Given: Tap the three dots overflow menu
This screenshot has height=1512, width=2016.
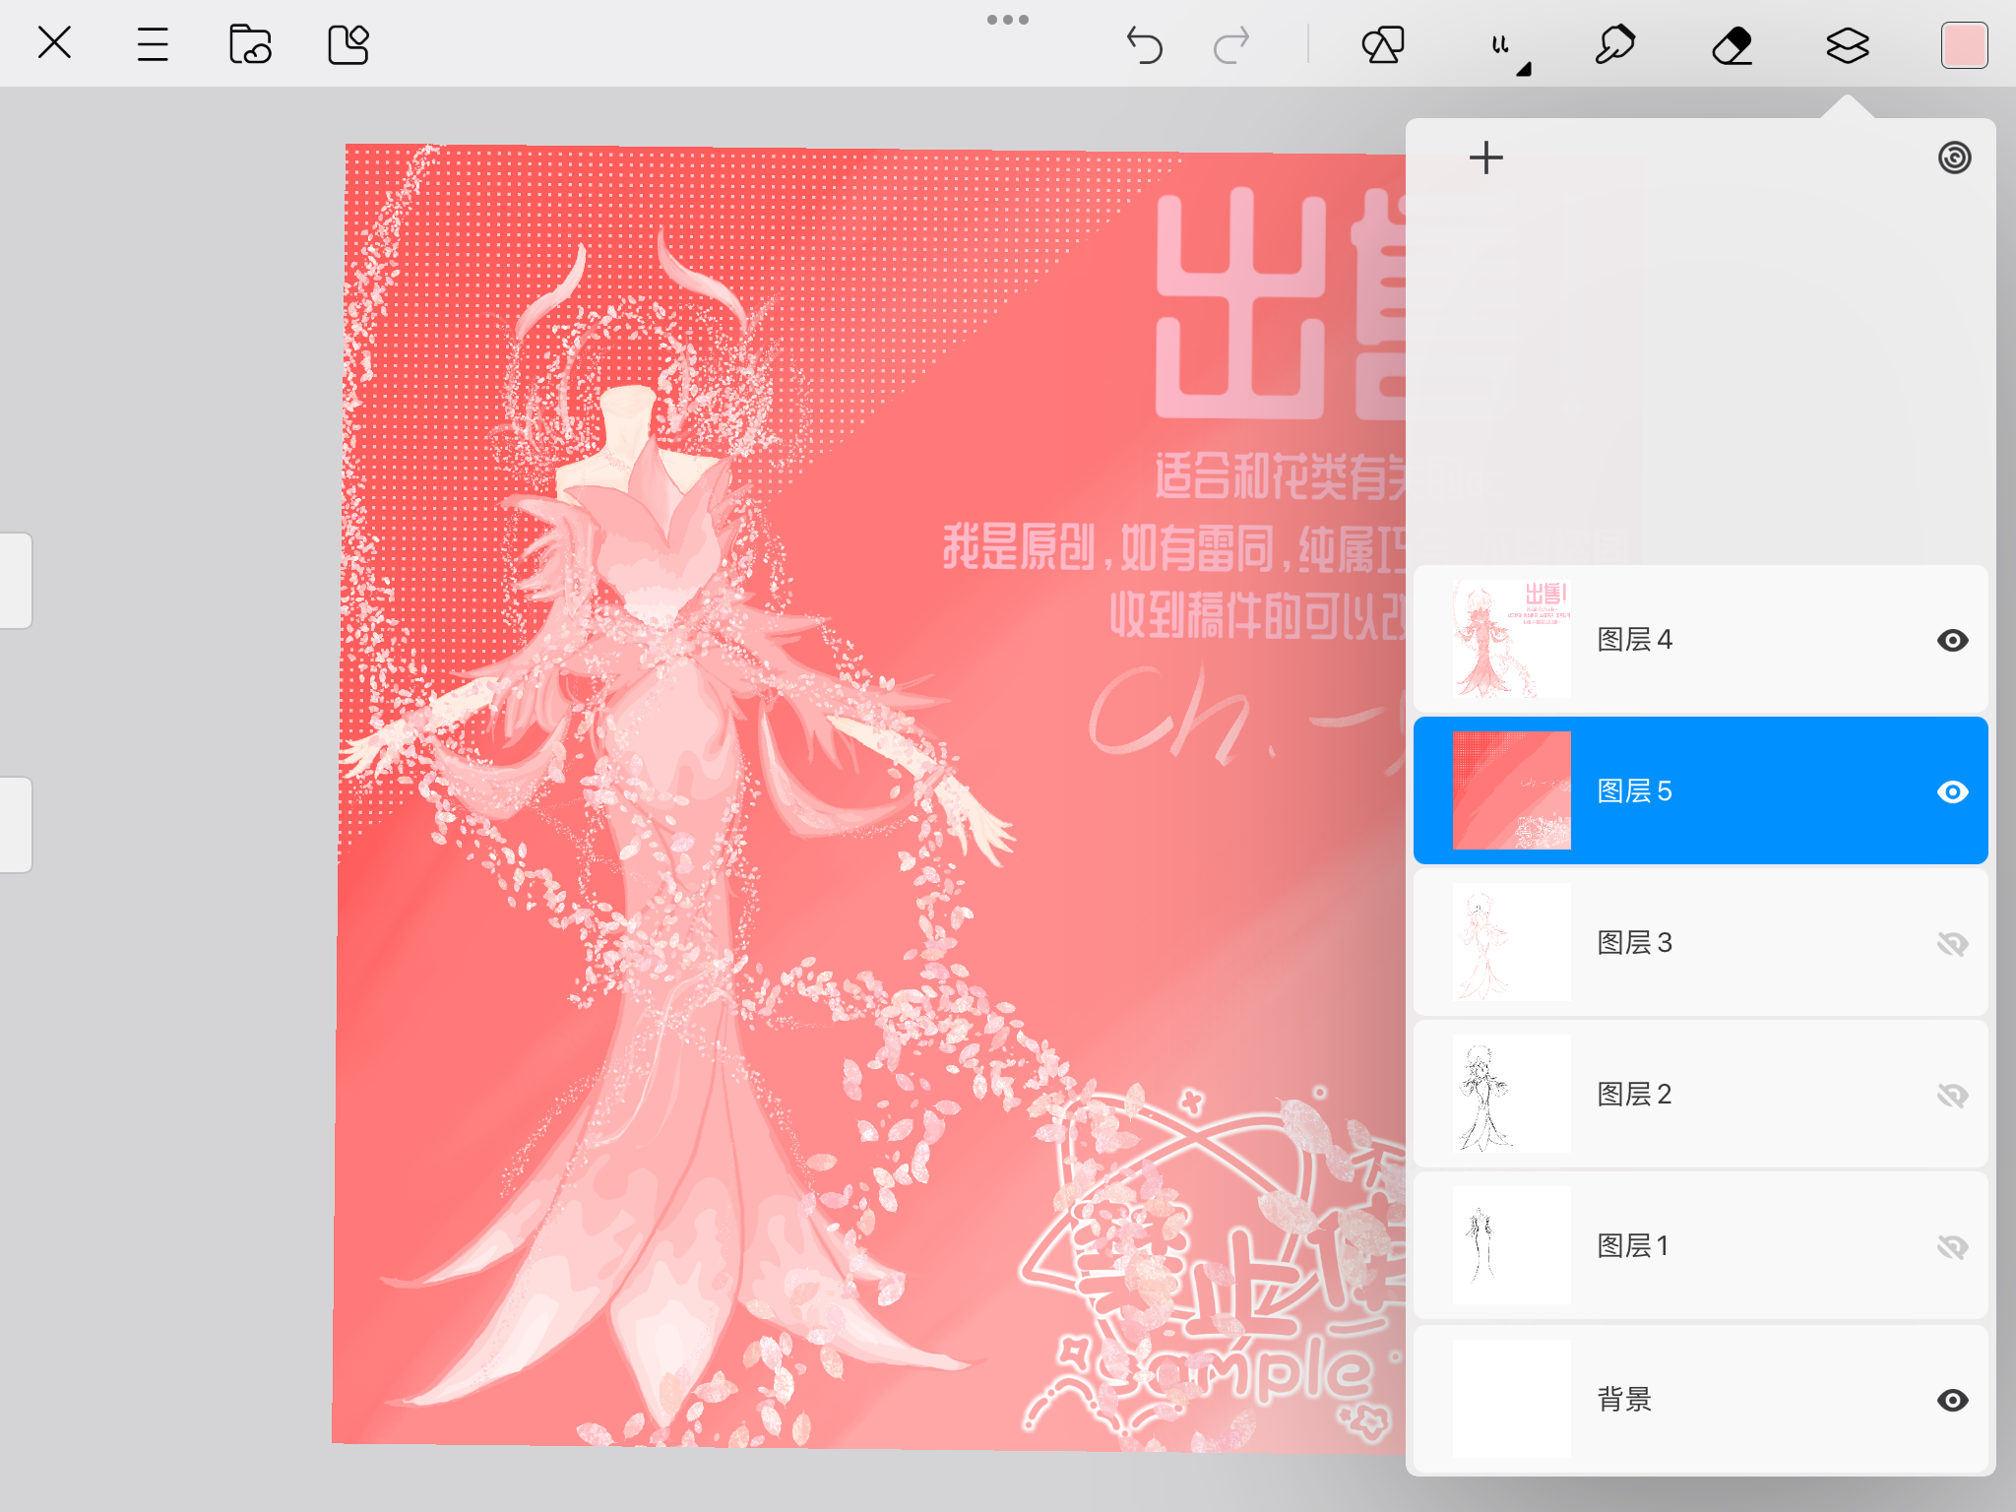Looking at the screenshot, I should (x=1007, y=20).
